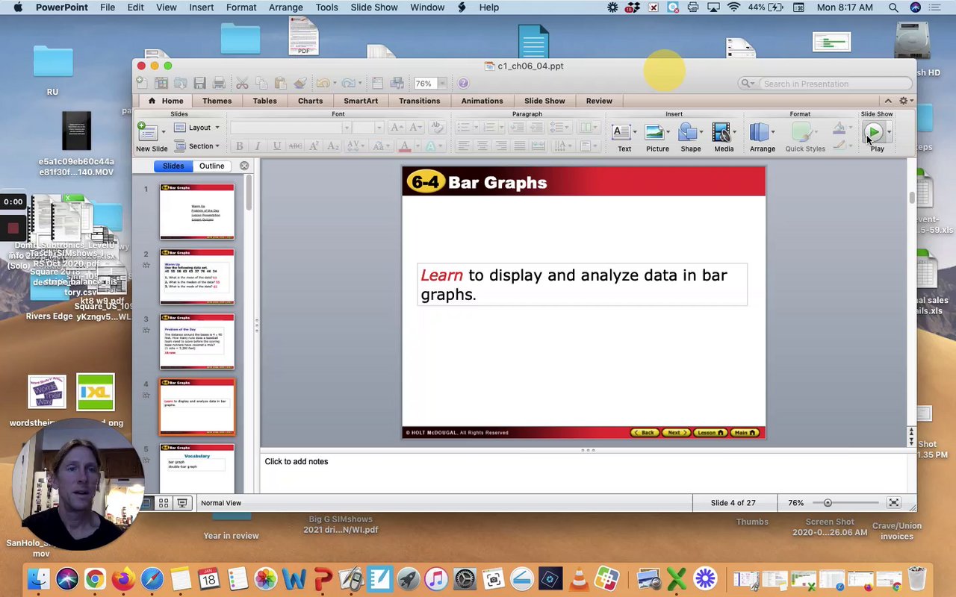This screenshot has height=597, width=956.
Task: Open the Transitions ribbon tab
Action: tap(419, 101)
